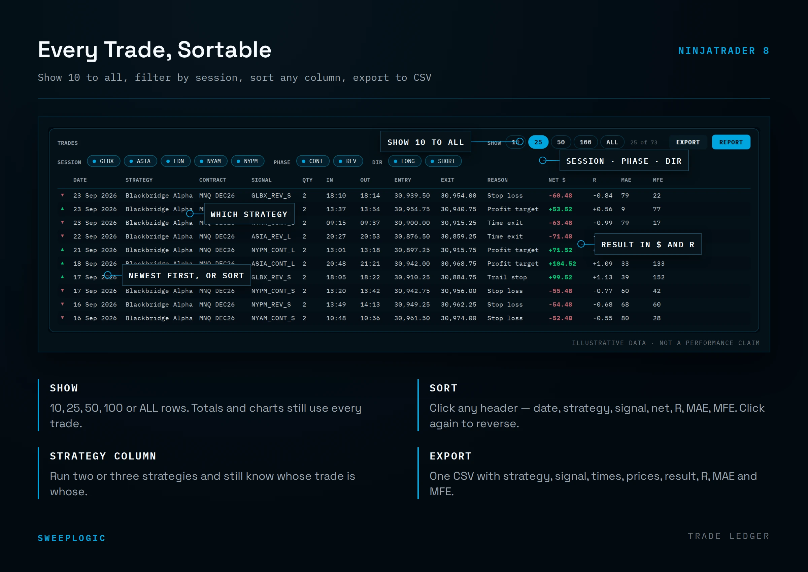Viewport: 808px width, 572px height.
Task: Toggle the SHORT direction filter
Action: coord(443,161)
